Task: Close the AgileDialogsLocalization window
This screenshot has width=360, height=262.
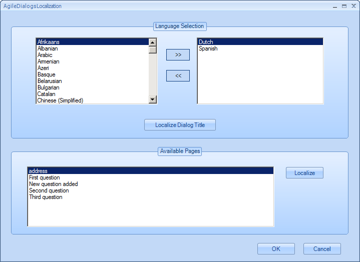Action: (353, 6)
